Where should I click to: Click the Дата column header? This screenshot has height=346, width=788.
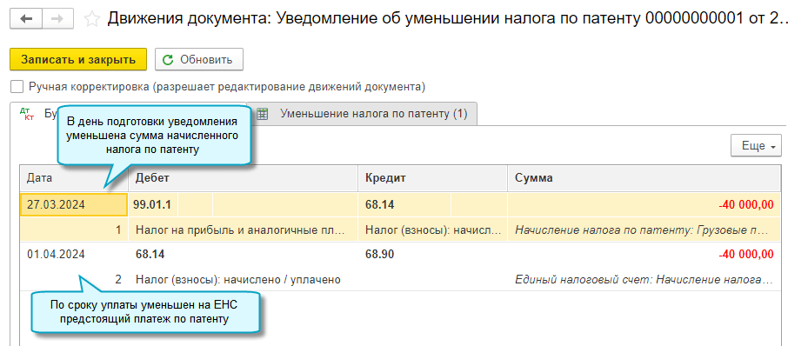74,178
